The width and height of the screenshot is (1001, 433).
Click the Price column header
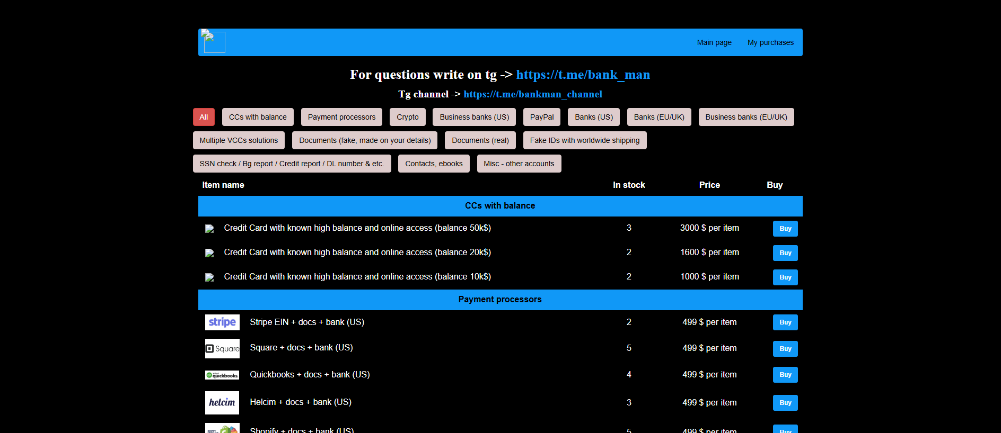(709, 185)
